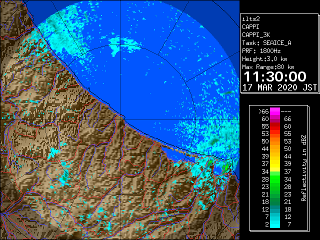Image resolution: width=320 pixels, height=240 pixels.
Task: Select the '17 MAR 2020 JST' date
Action: tap(279, 87)
